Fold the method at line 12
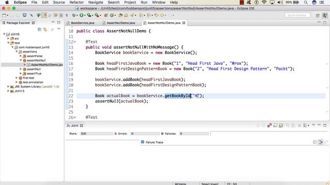This screenshot has width=330, height=185. point(75,42)
